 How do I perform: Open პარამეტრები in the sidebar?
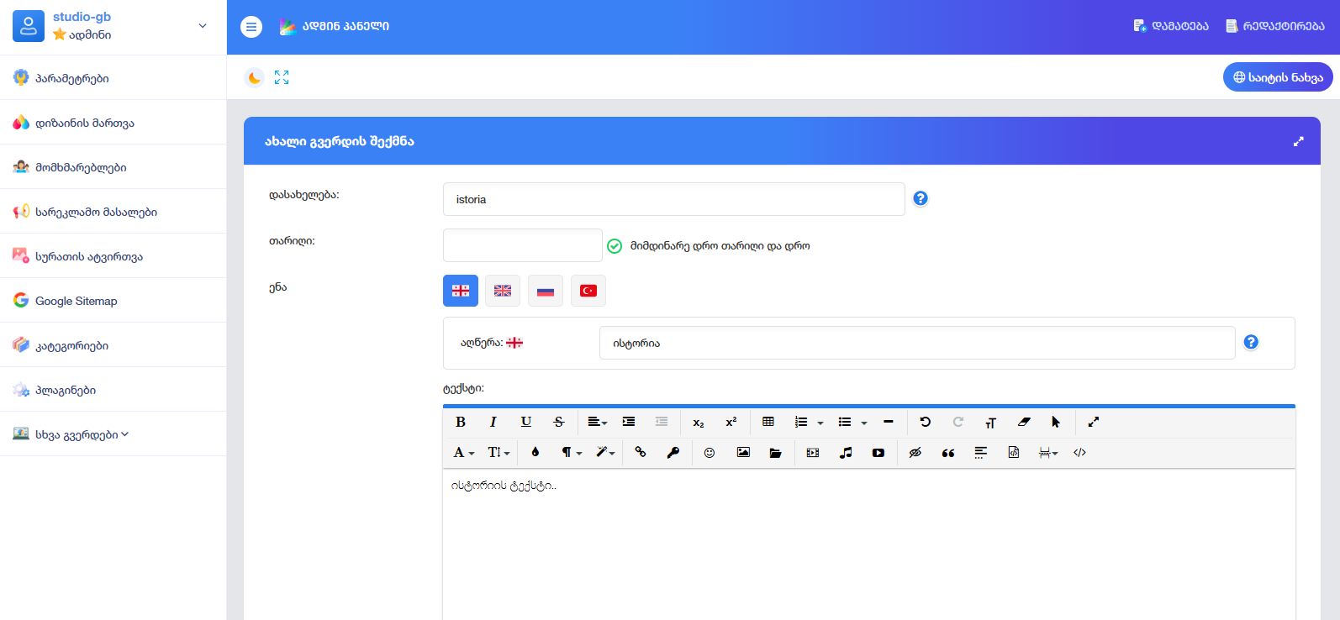pos(71,78)
